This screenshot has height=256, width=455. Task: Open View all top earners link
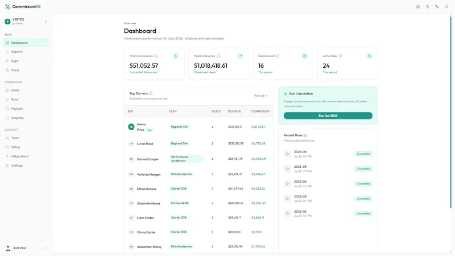261,96
